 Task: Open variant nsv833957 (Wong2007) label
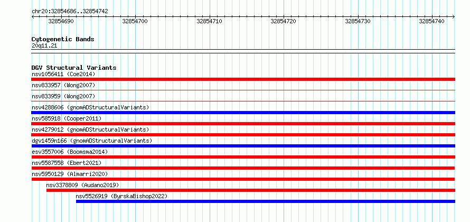63,86
